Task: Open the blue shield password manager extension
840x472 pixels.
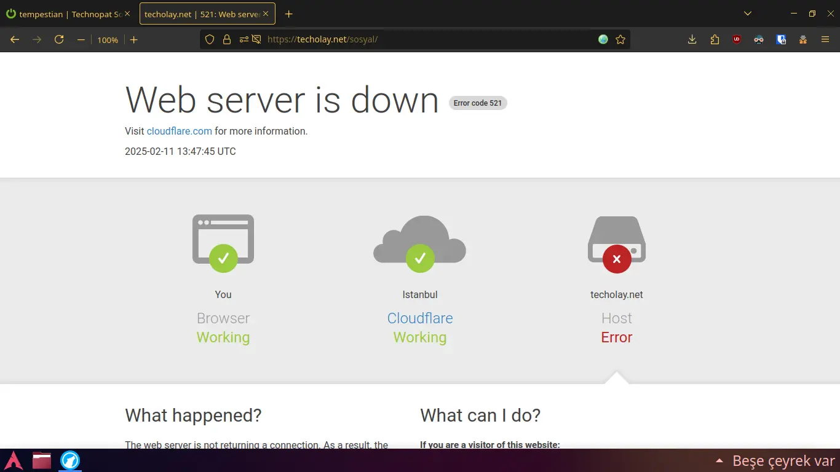Action: click(781, 39)
